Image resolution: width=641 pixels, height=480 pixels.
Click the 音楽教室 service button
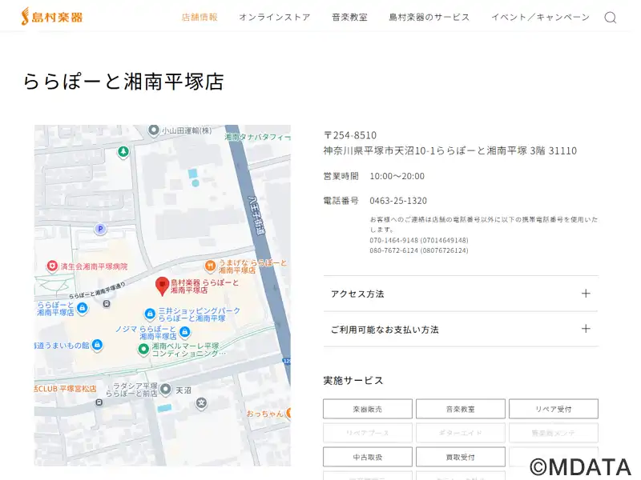460,409
